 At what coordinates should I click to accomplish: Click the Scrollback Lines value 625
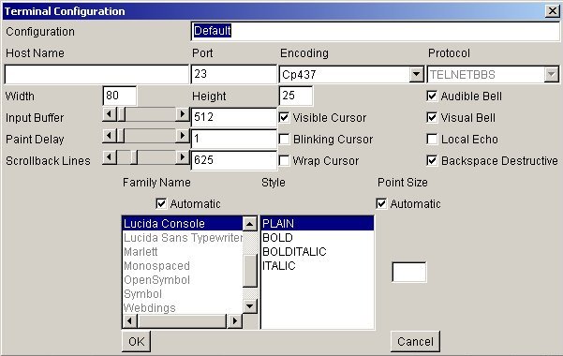(234, 160)
